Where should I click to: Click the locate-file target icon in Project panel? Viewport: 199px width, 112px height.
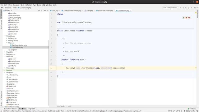tap(39, 11)
